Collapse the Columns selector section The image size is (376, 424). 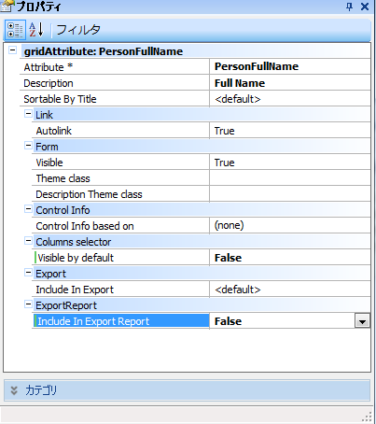(x=28, y=241)
